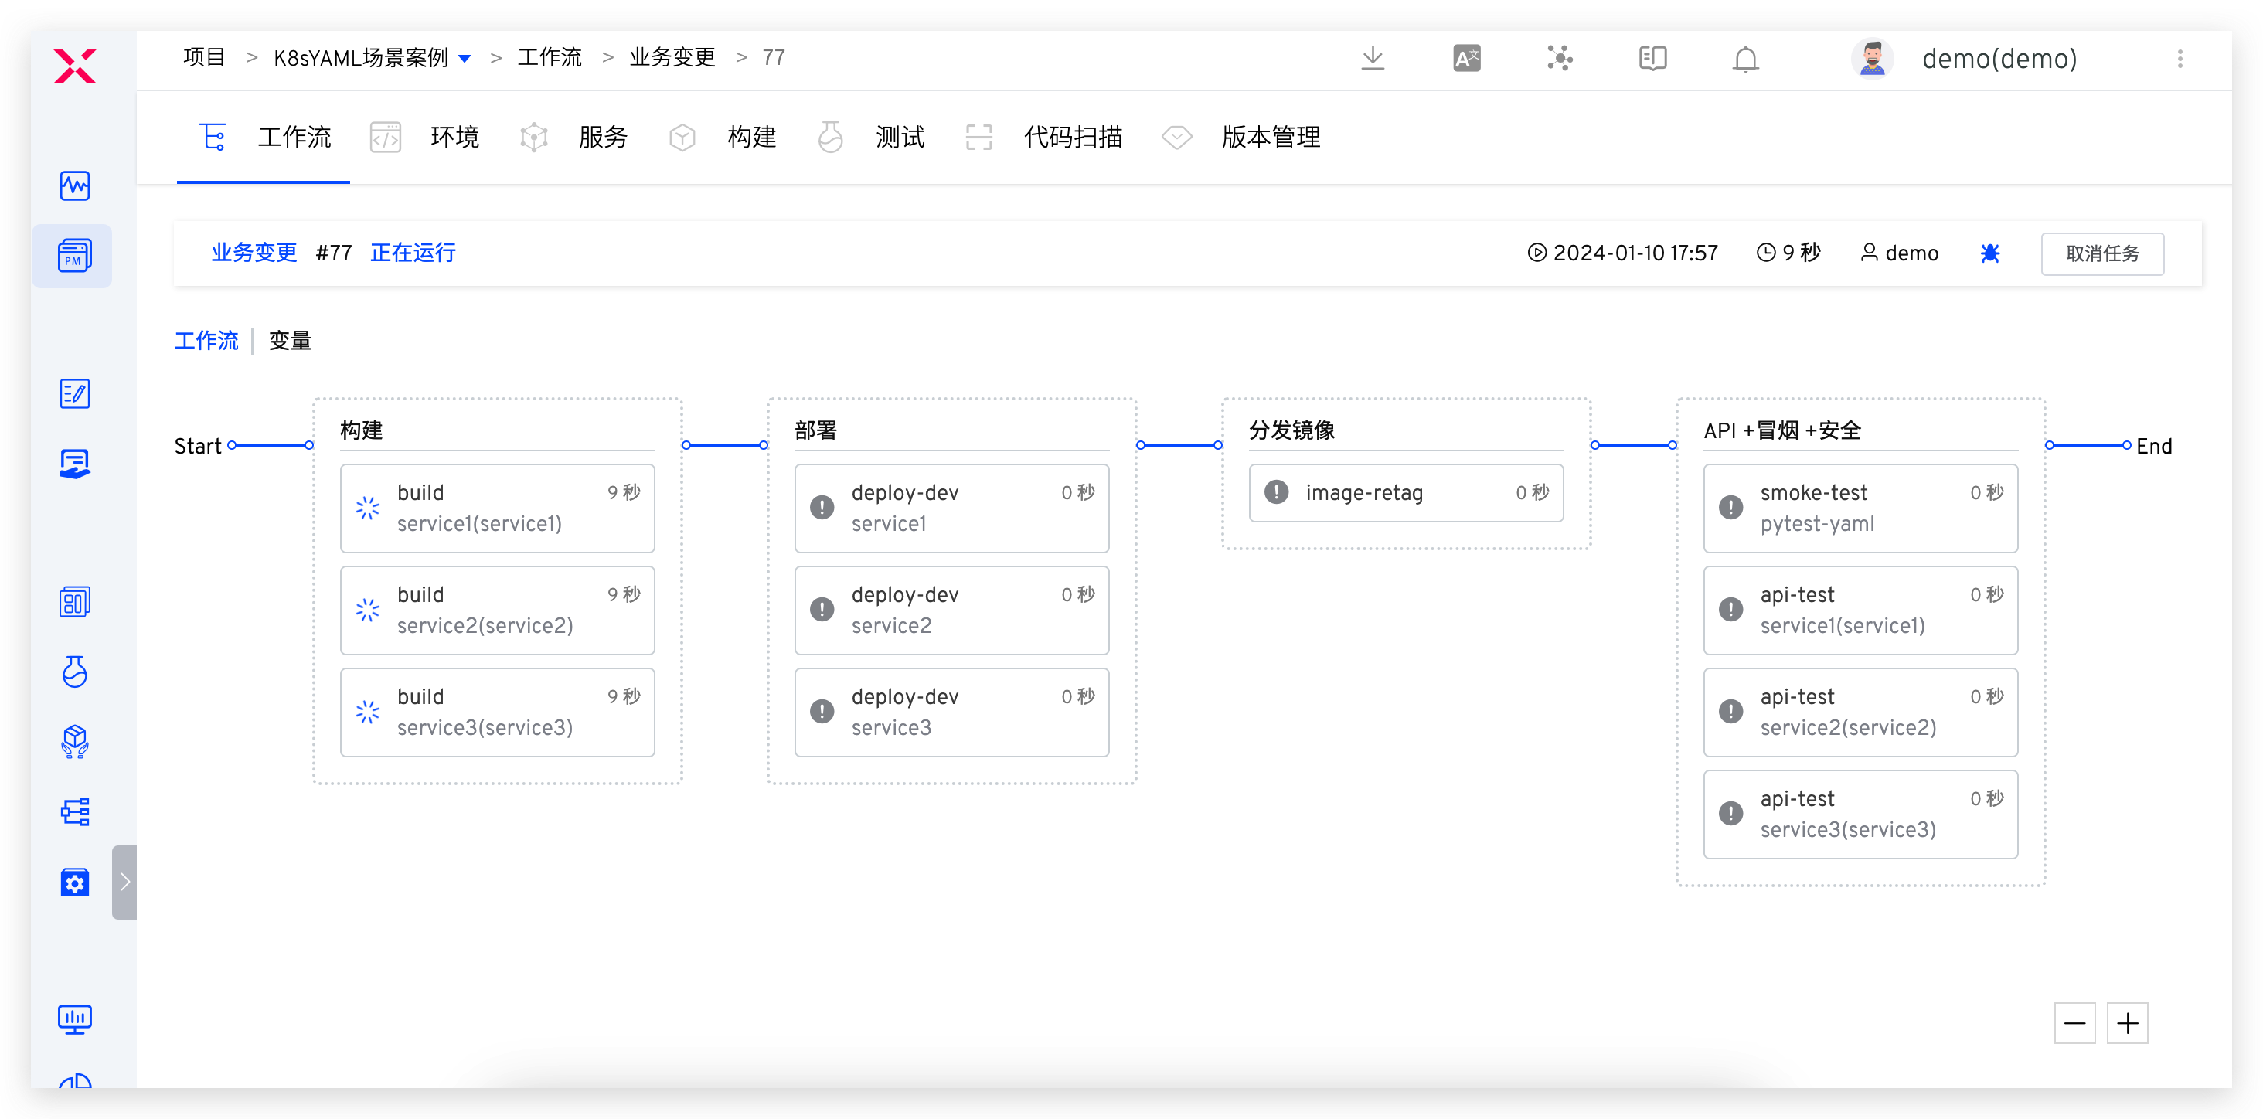The width and height of the screenshot is (2263, 1119).
Task: Expand the collapsed sidebar arrow handle
Action: (x=124, y=882)
